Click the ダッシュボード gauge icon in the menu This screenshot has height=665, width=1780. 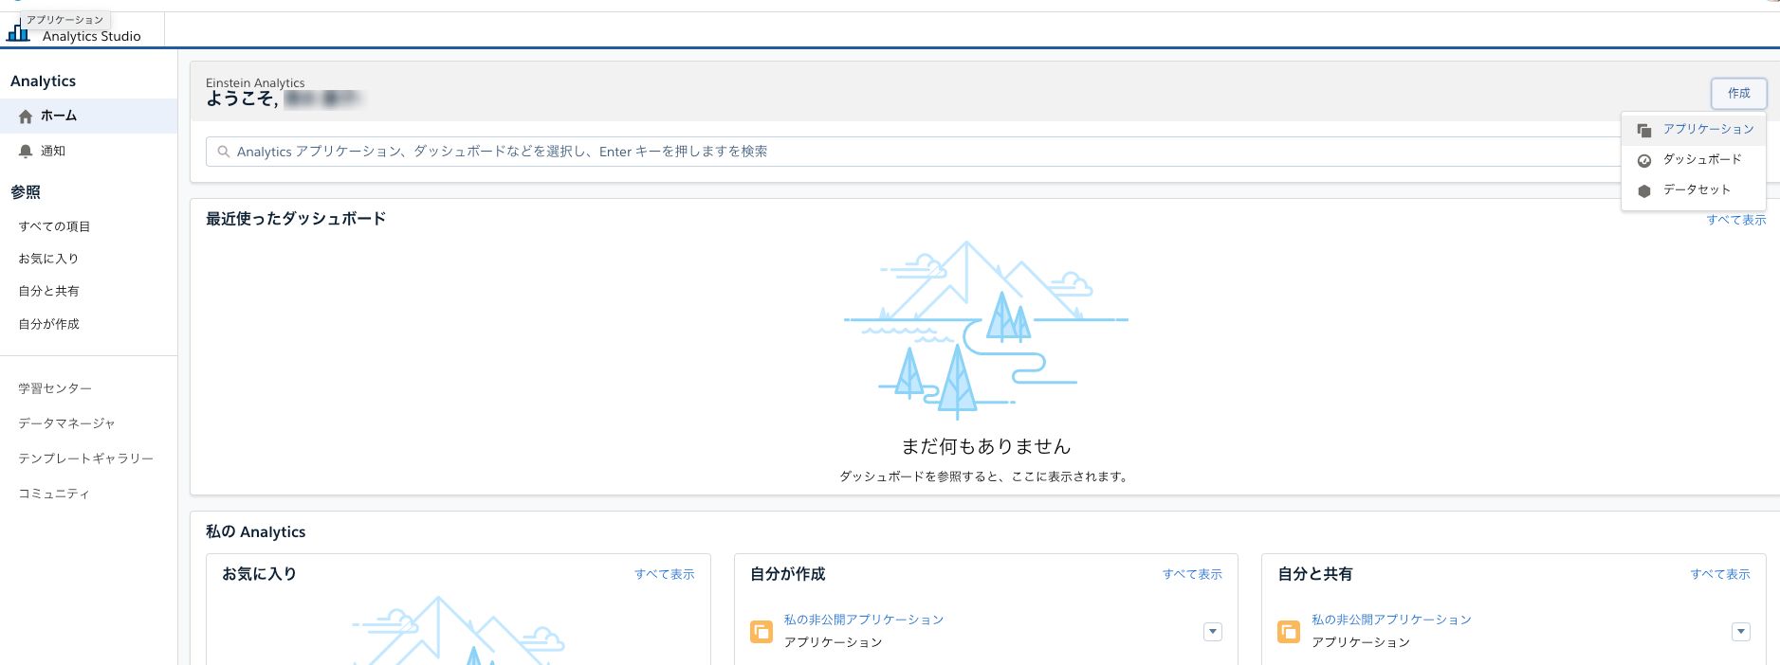(x=1644, y=160)
